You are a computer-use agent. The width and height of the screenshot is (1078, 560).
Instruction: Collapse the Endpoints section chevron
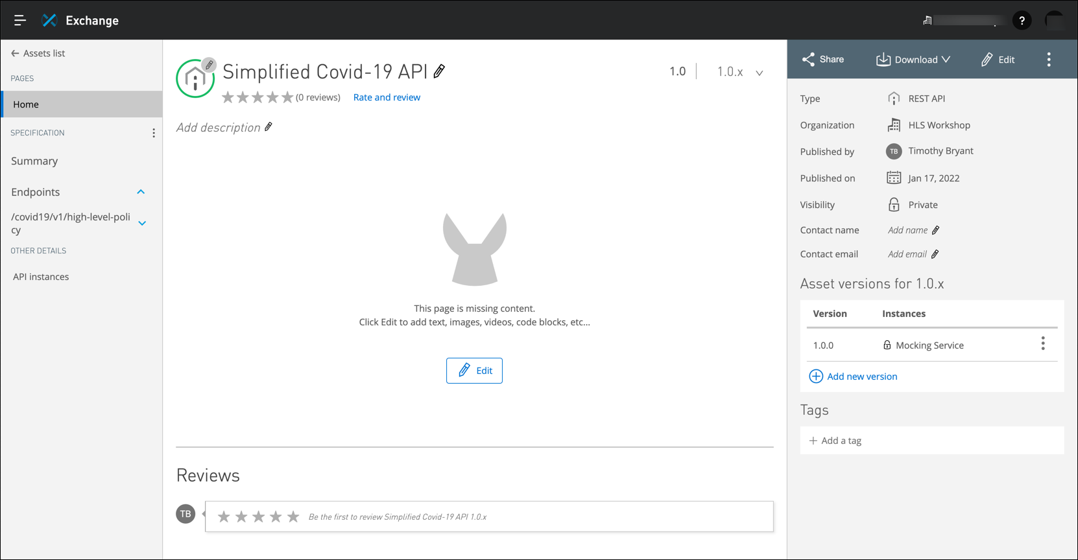pos(141,192)
